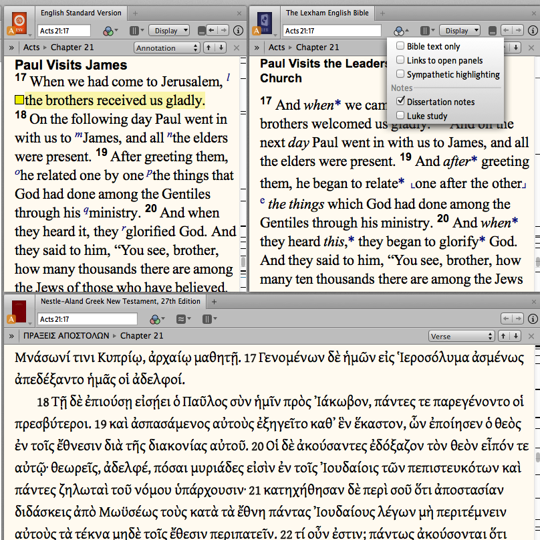This screenshot has height=540, width=540.
Task: Open the Greek pane parallel columns icon
Action: coord(209,319)
